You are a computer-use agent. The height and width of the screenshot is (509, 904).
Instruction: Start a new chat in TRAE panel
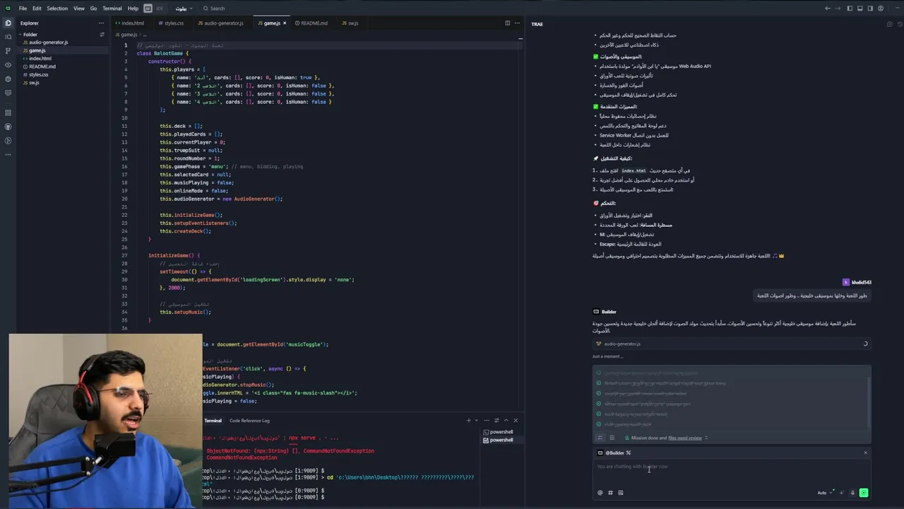[x=889, y=24]
